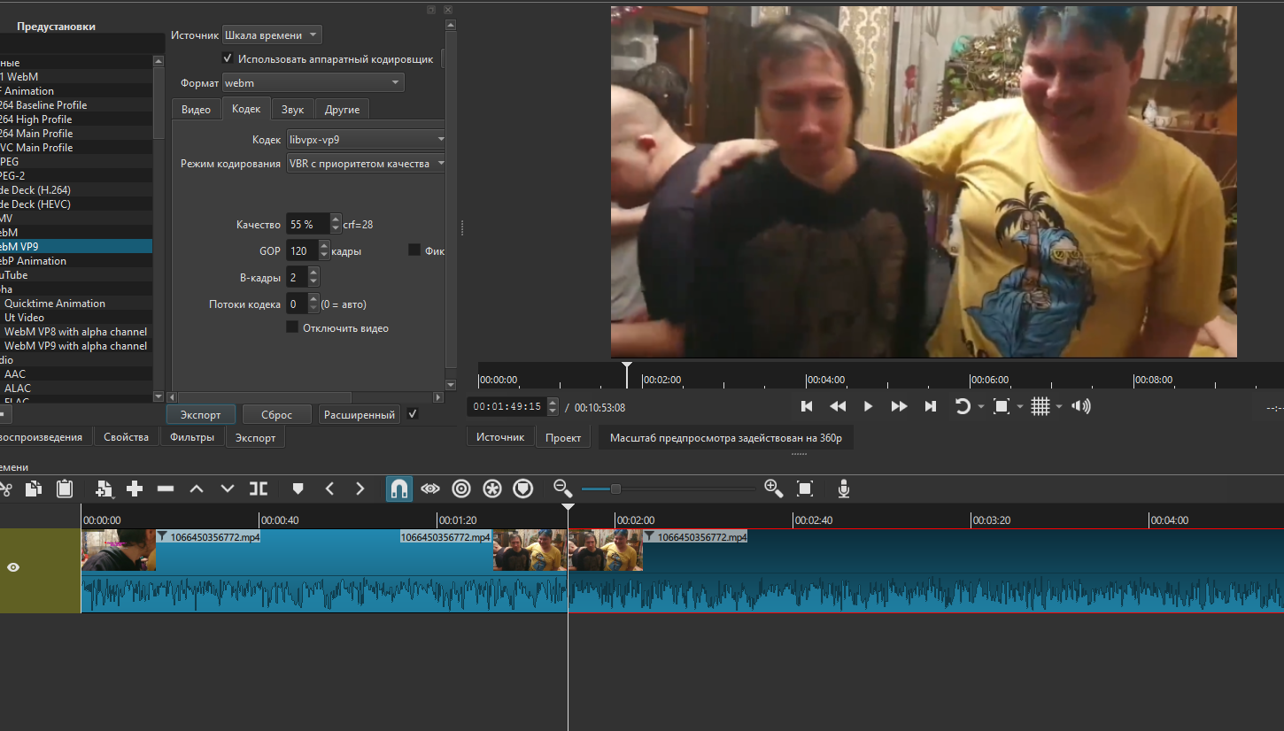Expand the grid options dropdown arrow
The width and height of the screenshot is (1284, 731).
click(1059, 407)
